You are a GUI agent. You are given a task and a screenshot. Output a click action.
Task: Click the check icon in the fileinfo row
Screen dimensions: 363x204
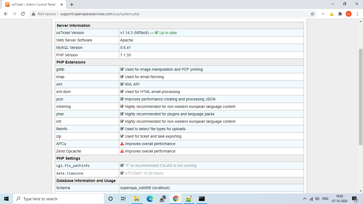tap(122, 129)
